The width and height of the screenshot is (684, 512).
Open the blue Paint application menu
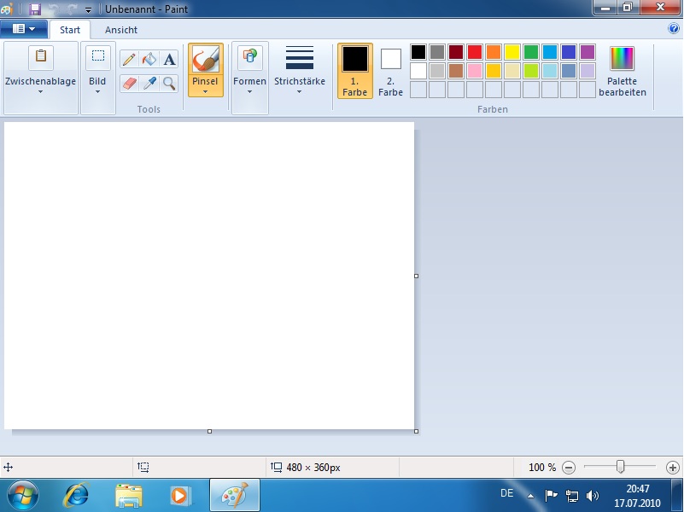(x=24, y=29)
